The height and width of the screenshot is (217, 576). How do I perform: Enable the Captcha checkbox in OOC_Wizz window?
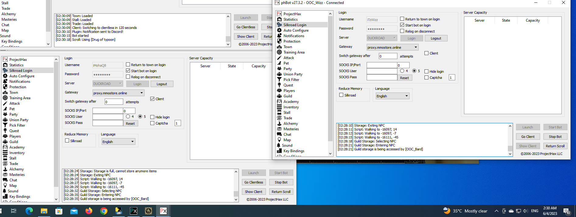tap(427, 78)
